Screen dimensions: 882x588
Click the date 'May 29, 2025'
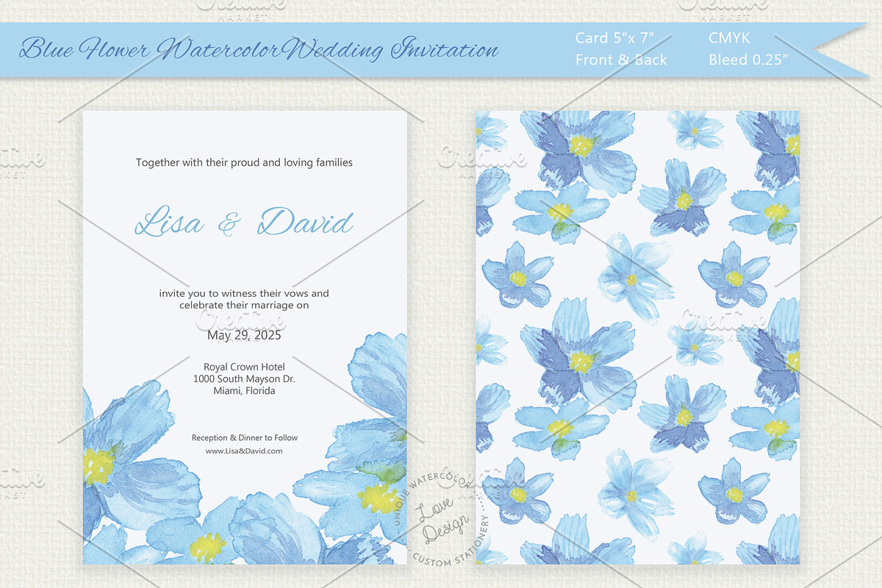pos(244,336)
